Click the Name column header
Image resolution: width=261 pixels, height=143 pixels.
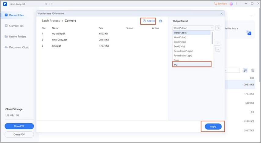point(55,28)
